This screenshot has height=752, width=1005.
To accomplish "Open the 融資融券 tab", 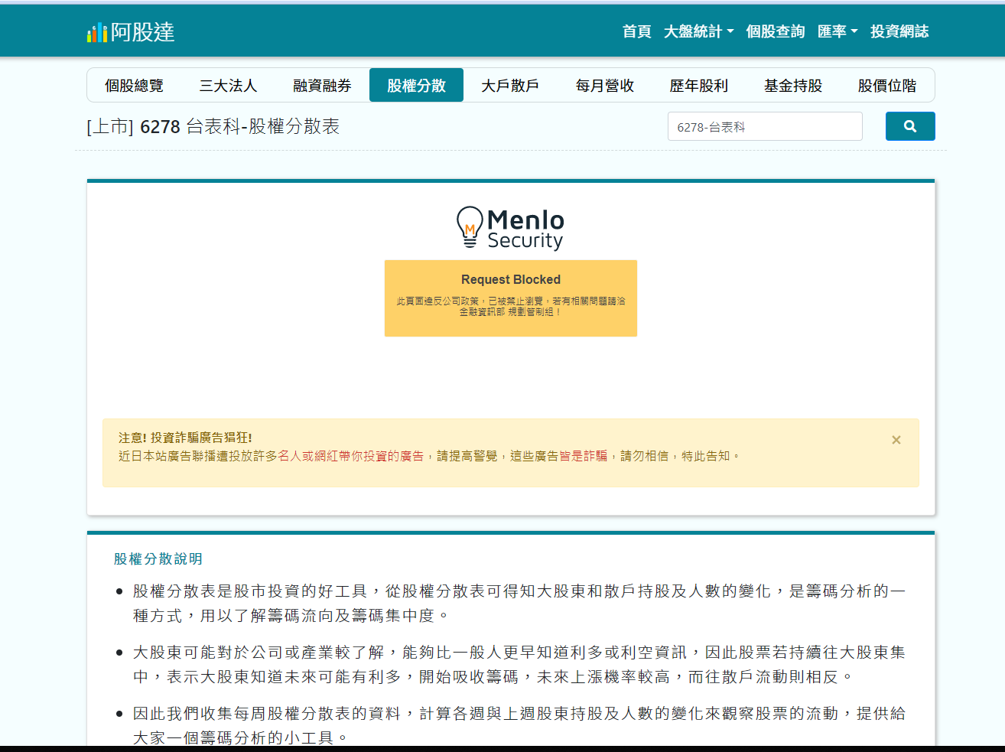I will (322, 85).
